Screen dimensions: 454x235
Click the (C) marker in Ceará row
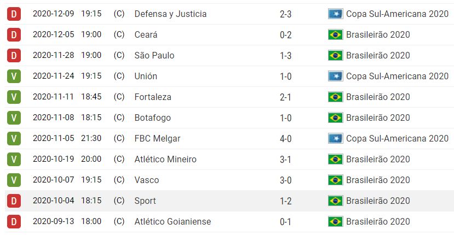pos(118,34)
